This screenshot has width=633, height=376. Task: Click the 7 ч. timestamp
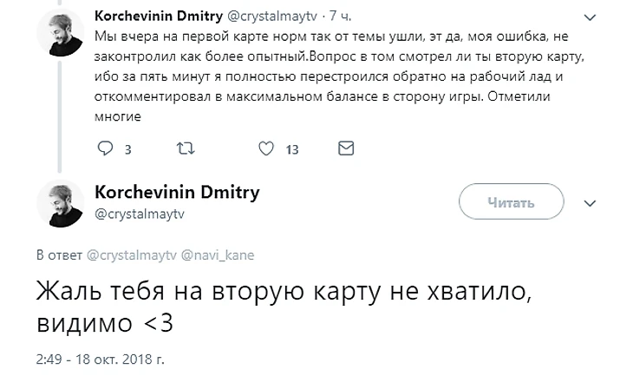point(338,16)
